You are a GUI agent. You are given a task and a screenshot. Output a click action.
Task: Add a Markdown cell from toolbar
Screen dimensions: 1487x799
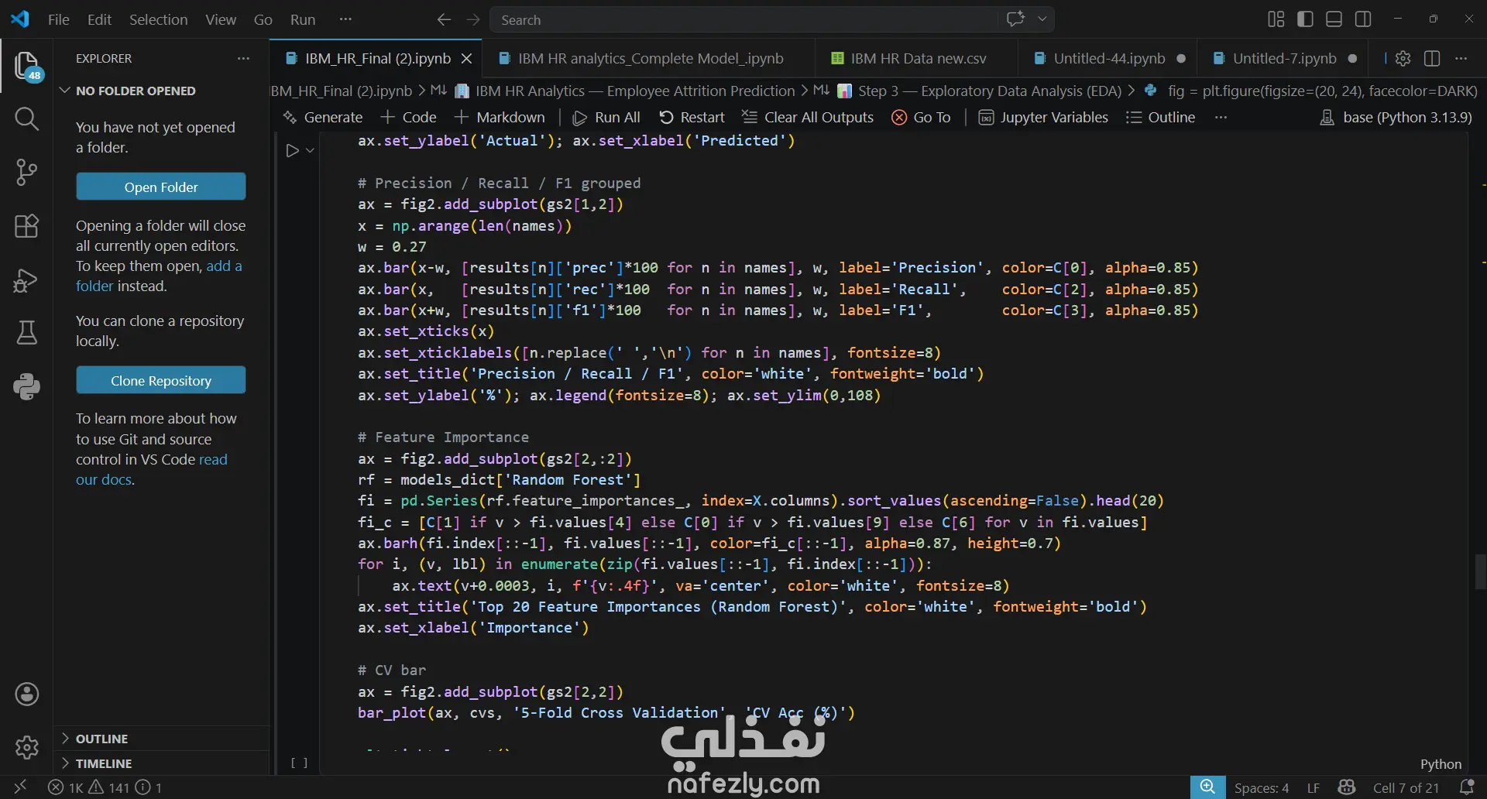(x=500, y=117)
